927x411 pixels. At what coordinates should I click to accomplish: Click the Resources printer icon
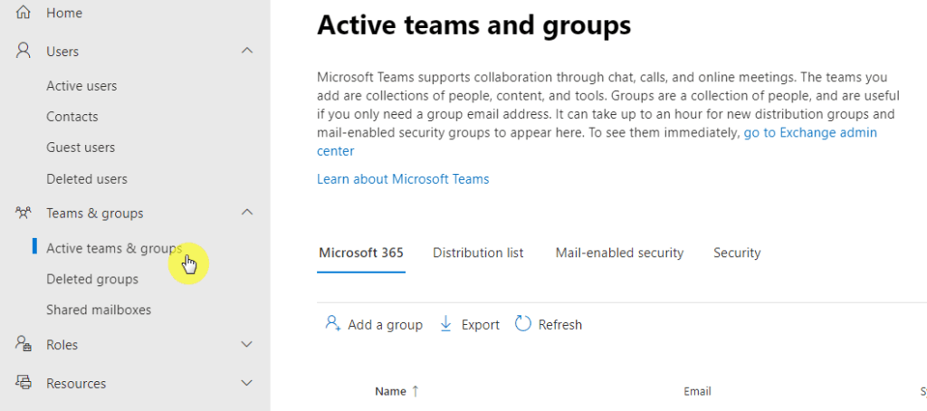[23, 383]
